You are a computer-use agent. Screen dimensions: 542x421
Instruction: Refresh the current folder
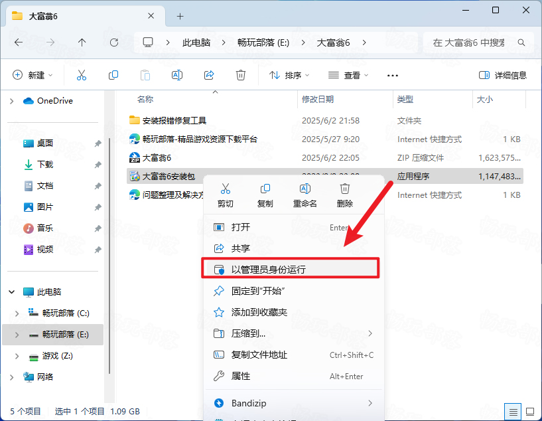(x=113, y=42)
